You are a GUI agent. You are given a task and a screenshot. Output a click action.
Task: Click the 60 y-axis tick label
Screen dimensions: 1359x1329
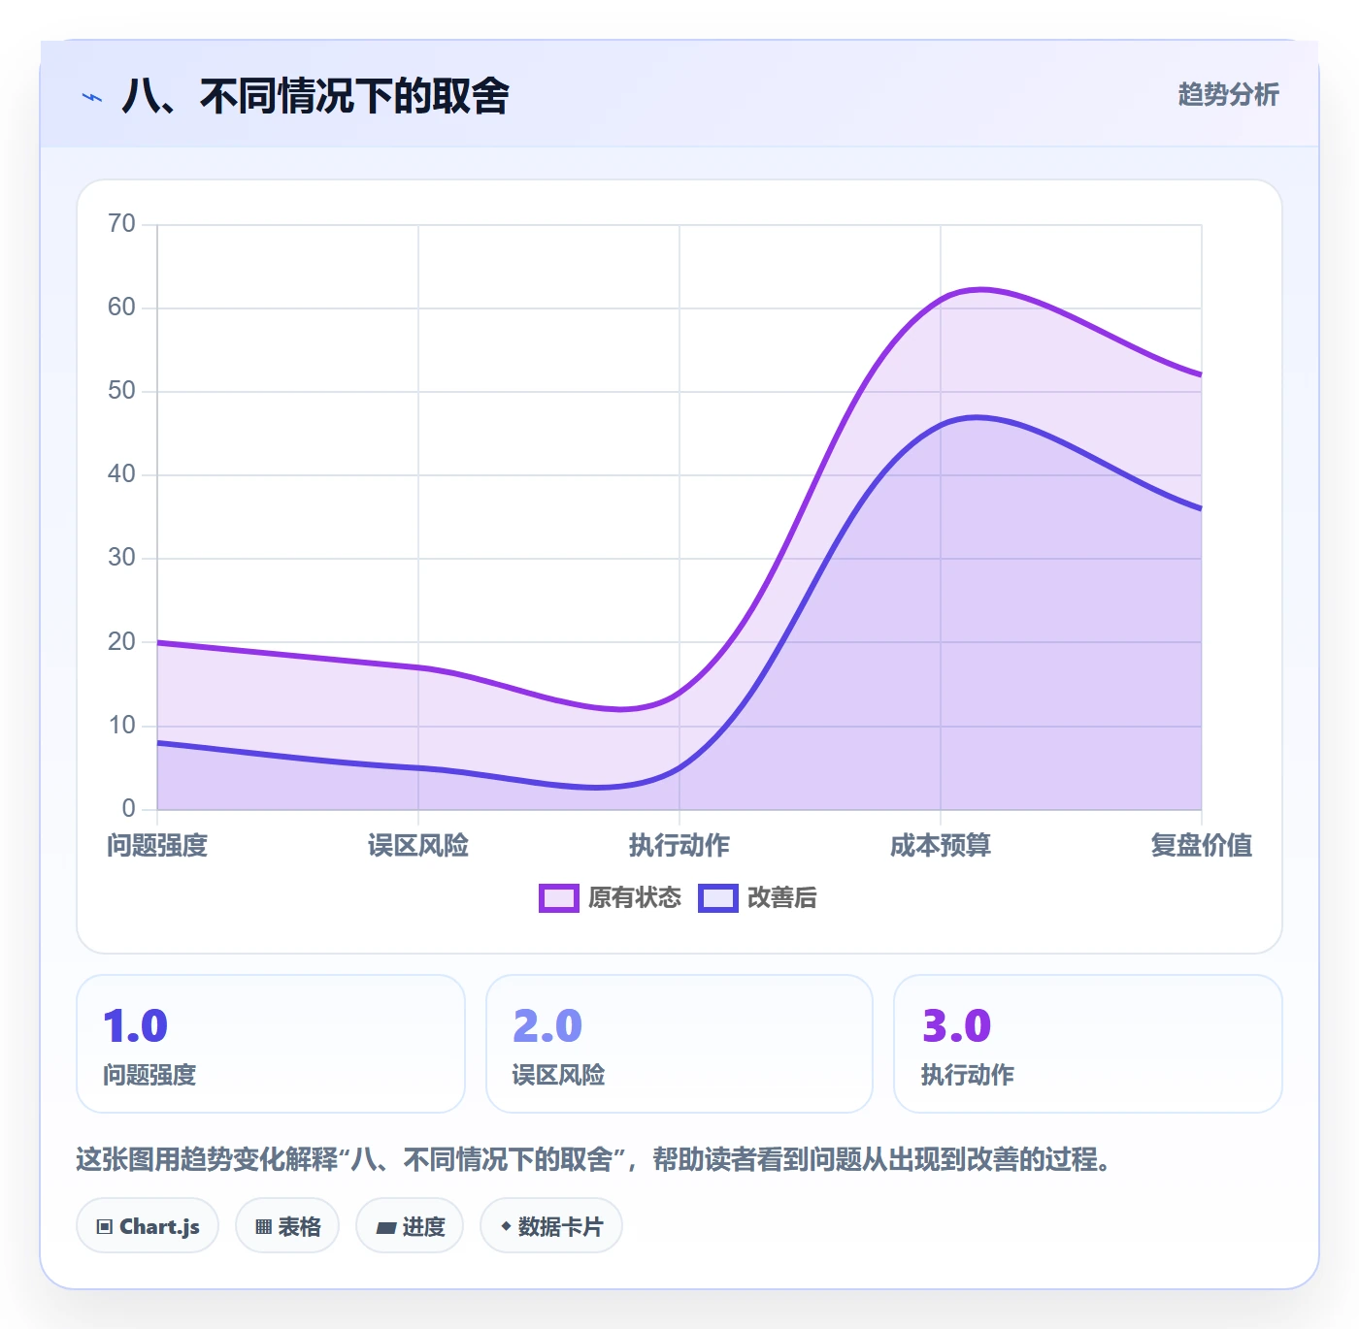point(121,308)
